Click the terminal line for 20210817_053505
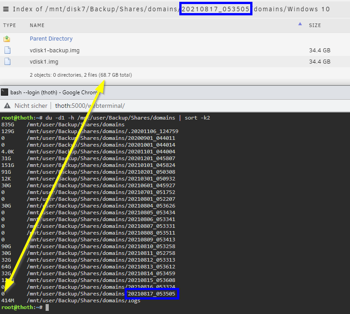The width and height of the screenshot is (350, 314). tap(88, 294)
